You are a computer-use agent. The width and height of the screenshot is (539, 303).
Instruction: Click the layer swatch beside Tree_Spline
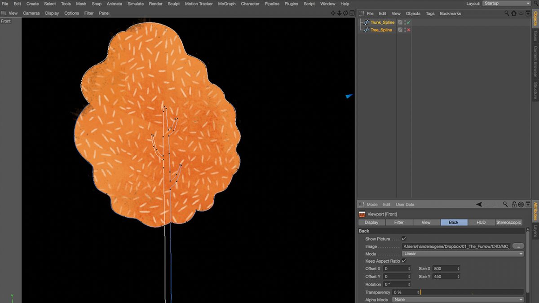400,30
